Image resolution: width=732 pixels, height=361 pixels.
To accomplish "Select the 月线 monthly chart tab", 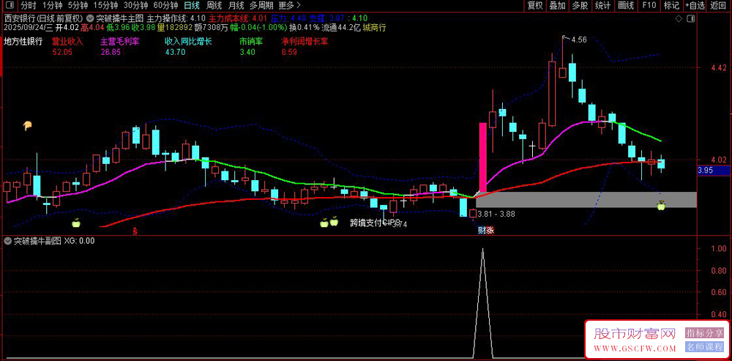I will click(236, 6).
